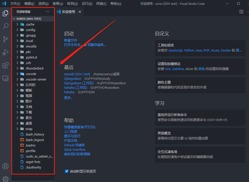Expand the snap folder
The height and width of the screenshot is (182, 249).
(17, 129)
